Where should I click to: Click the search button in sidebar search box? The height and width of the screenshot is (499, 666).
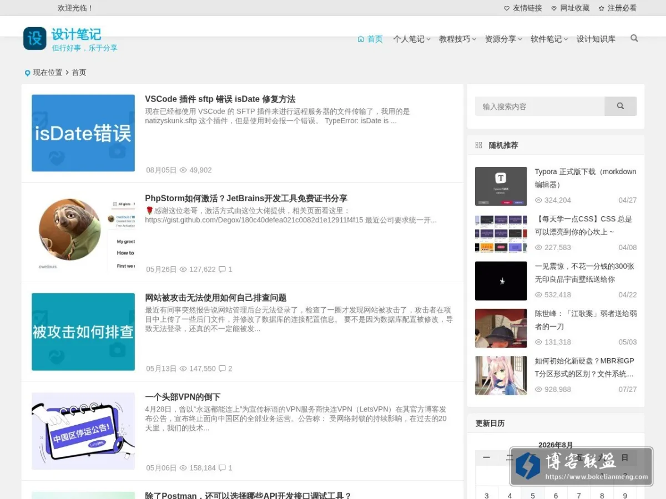(x=620, y=106)
